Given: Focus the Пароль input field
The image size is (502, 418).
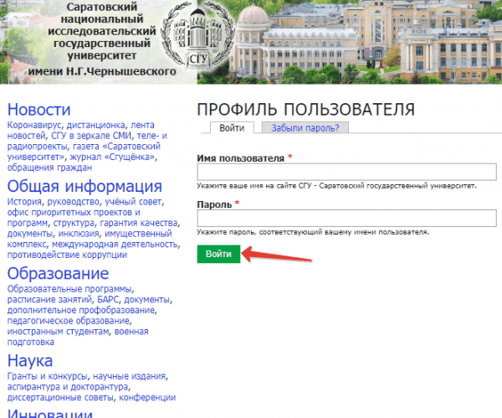Looking at the screenshot, I should tap(346, 218).
